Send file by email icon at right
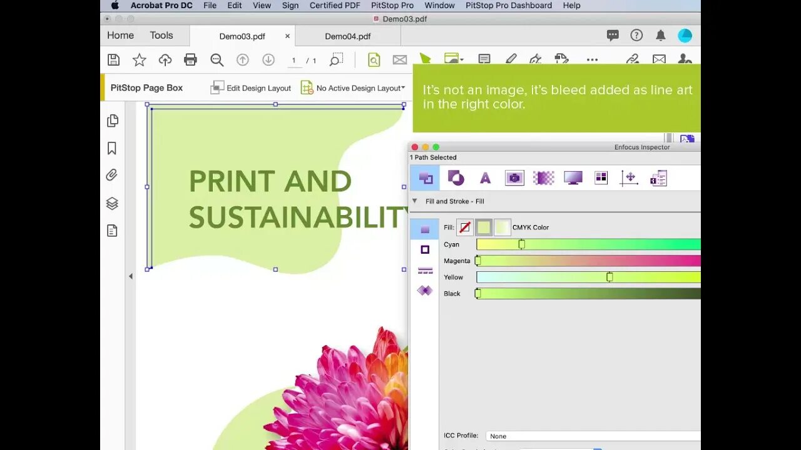This screenshot has width=801, height=450. 659,59
